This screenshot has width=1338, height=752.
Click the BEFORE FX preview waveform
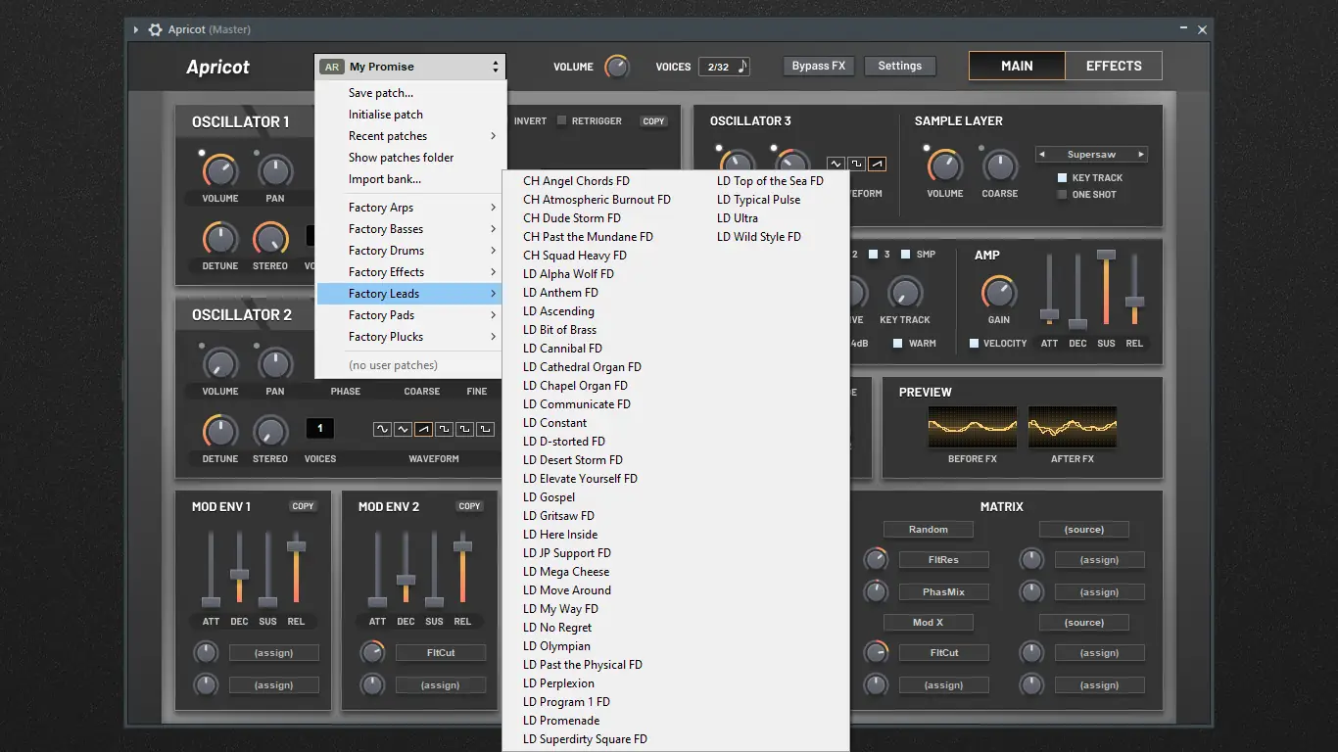(973, 428)
